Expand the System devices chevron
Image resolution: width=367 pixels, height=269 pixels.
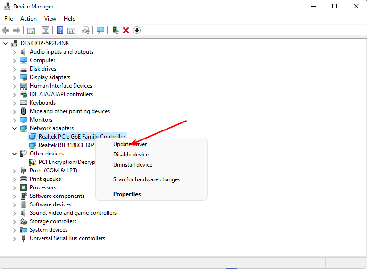click(15, 230)
